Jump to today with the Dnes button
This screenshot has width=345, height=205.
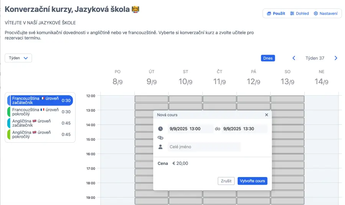268,58
